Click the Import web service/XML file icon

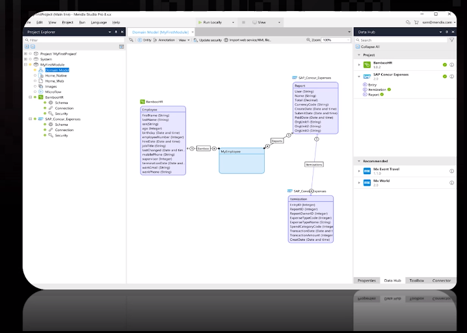pos(226,40)
